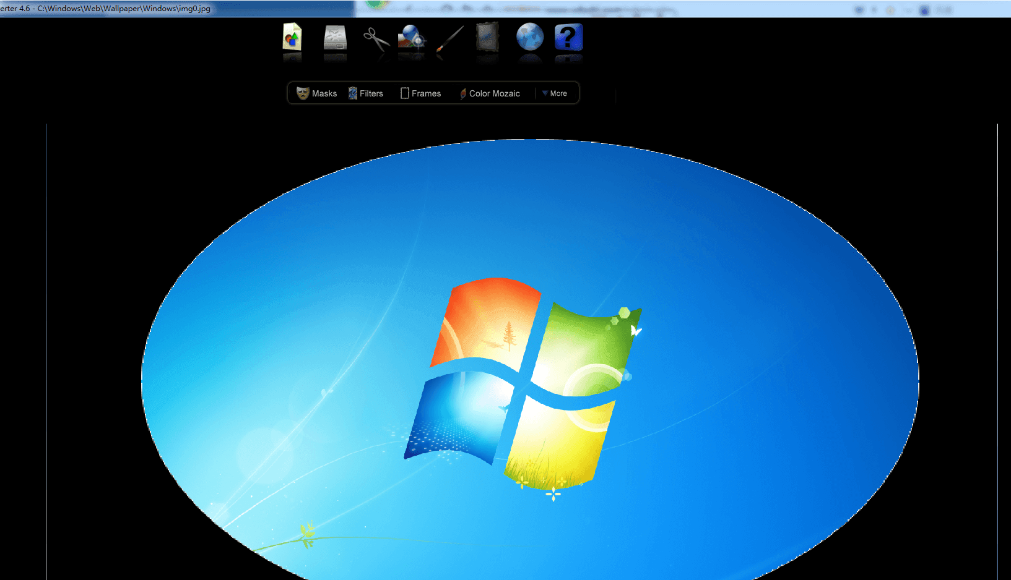Select the Frames option

click(421, 93)
